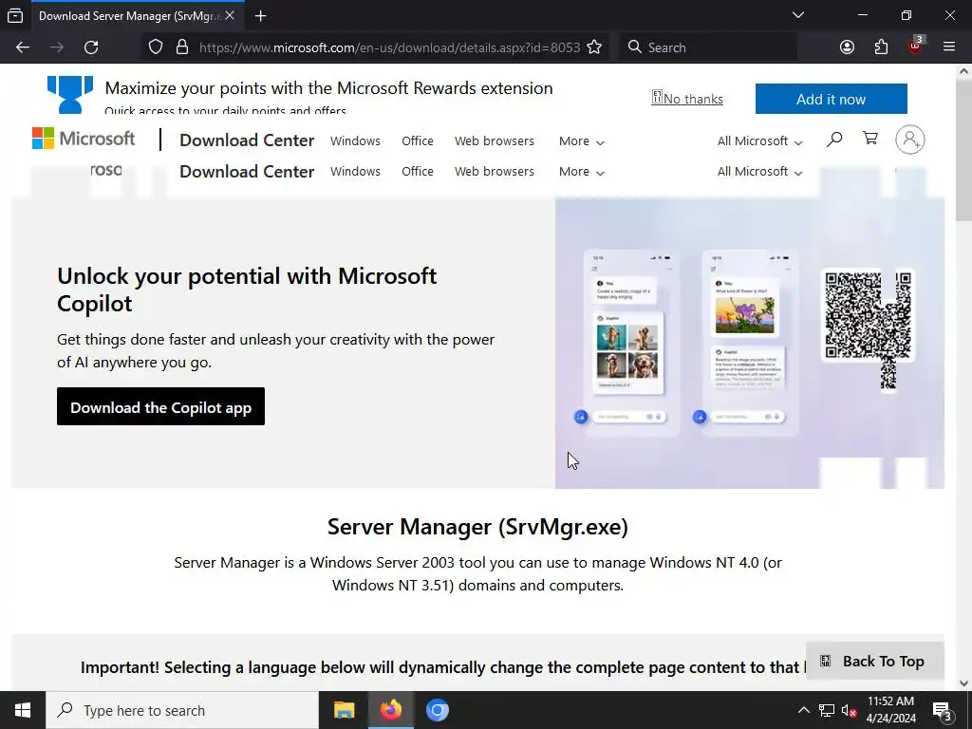Open the Windows Start menu
Viewport: 972px width, 729px height.
[23, 710]
